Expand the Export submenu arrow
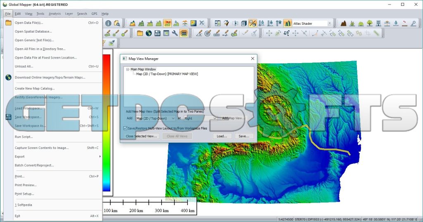 tap(100, 156)
